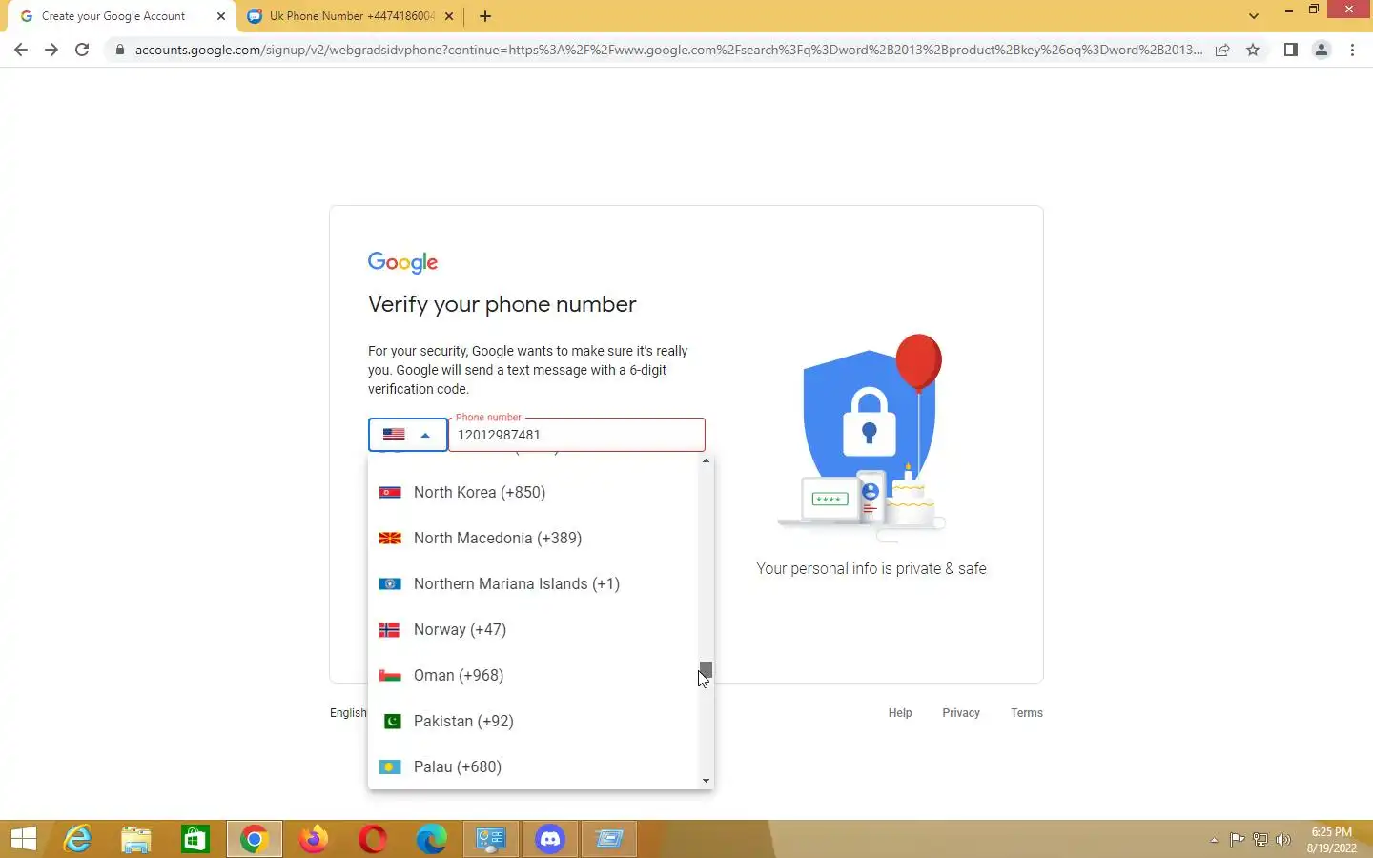Click the Norway flag icon

(390, 630)
